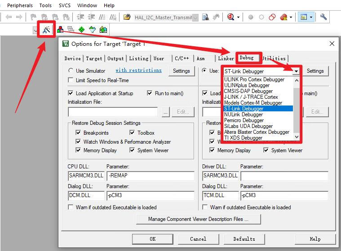
Task: Click the Manage Run-Time Environment green diamond icon
Action: (x=81, y=30)
